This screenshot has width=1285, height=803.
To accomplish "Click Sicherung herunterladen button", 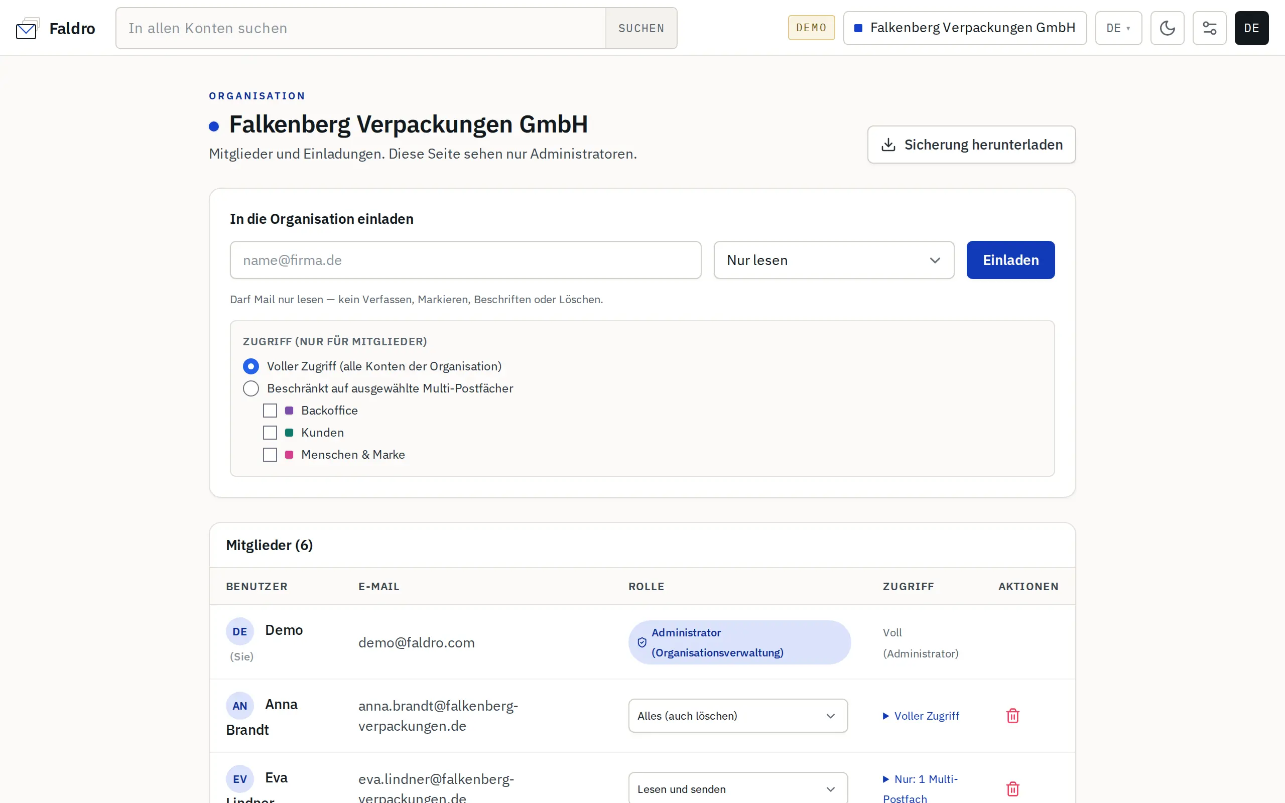I will (x=971, y=145).
